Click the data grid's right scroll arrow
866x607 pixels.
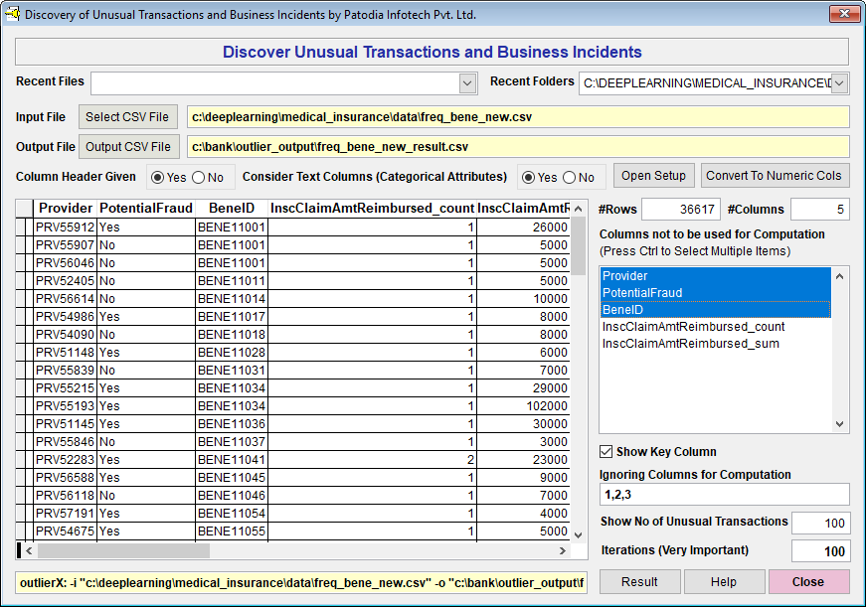tap(565, 550)
